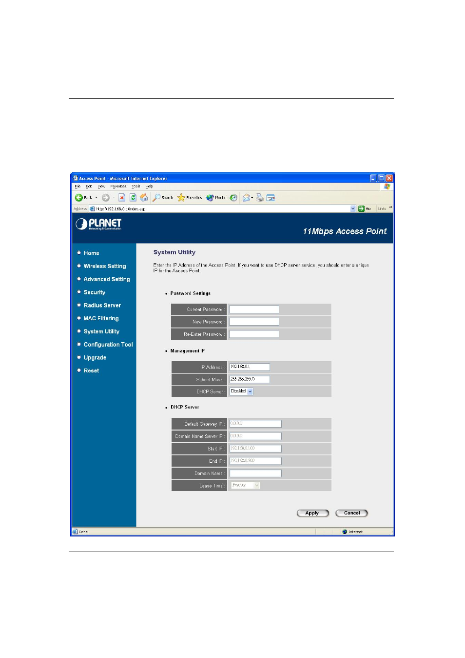Screen dimensions: 465x658
Task: Click the green Go button
Action: click(x=365, y=208)
